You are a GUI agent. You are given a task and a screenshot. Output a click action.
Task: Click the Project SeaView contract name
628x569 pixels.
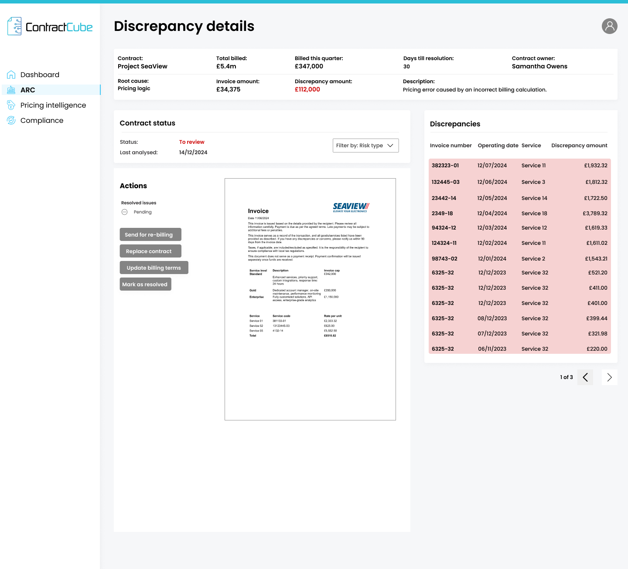click(x=143, y=66)
